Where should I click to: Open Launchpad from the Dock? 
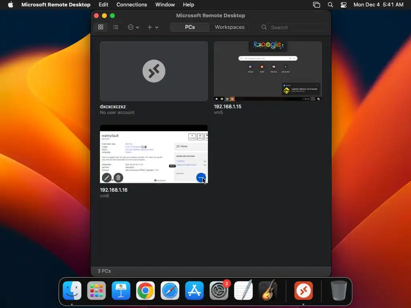click(96, 290)
